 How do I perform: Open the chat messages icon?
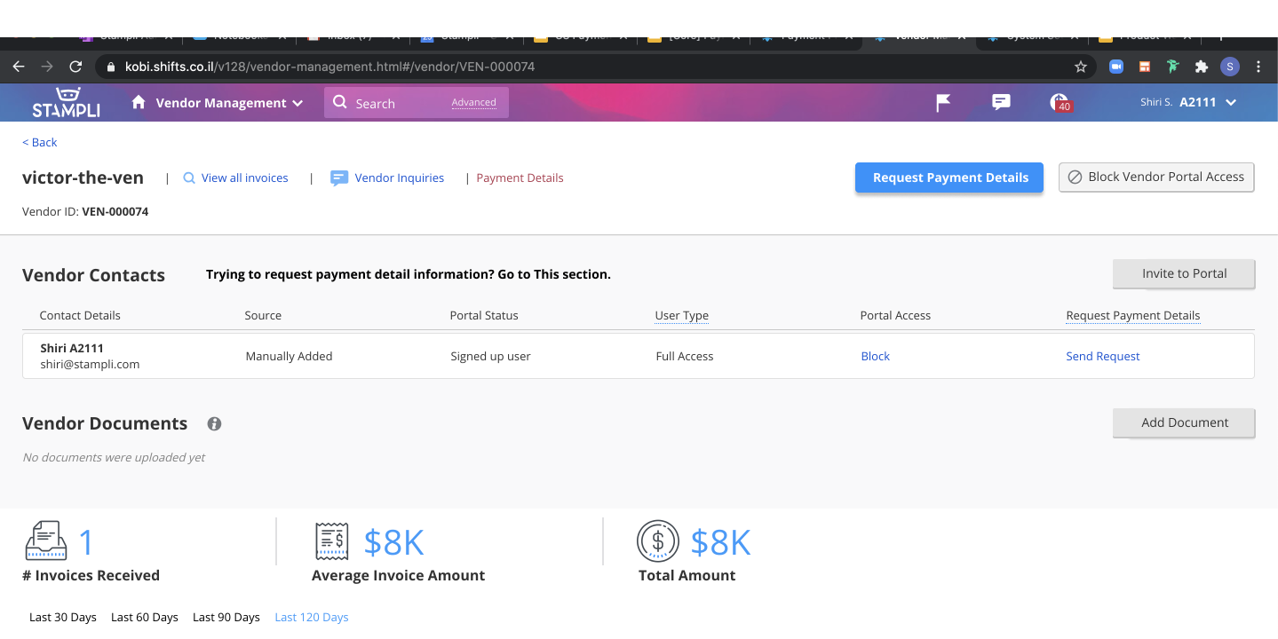tap(1001, 102)
